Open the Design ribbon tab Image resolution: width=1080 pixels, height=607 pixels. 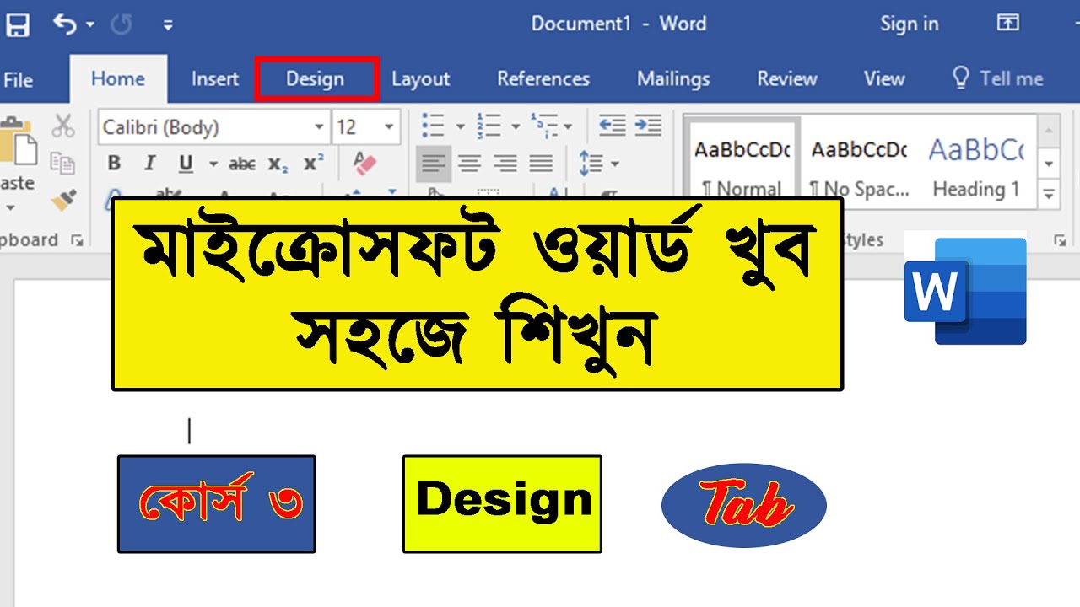pyautogui.click(x=316, y=79)
